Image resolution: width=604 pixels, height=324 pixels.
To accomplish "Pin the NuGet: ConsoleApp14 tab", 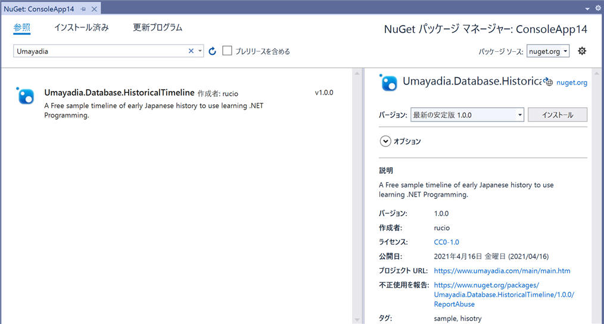I will point(83,9).
